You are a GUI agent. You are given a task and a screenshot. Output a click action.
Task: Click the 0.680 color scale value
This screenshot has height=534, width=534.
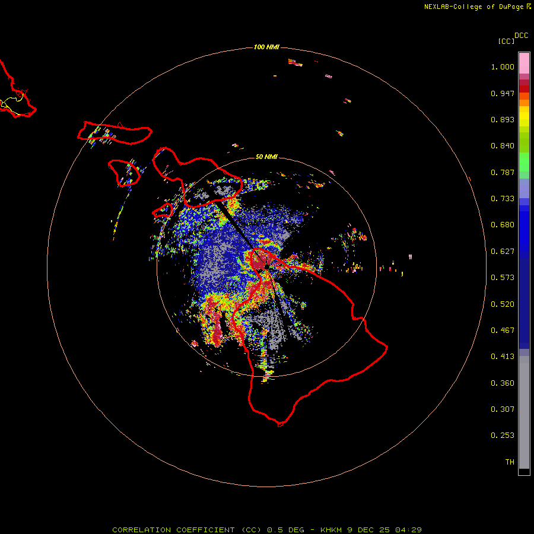[503, 225]
